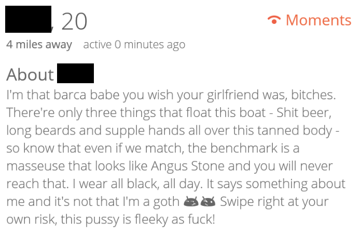Image resolution: width=361 pixels, height=235 pixels.
Task: Click the 'Swipe right at your' phrase
Action: point(274,202)
